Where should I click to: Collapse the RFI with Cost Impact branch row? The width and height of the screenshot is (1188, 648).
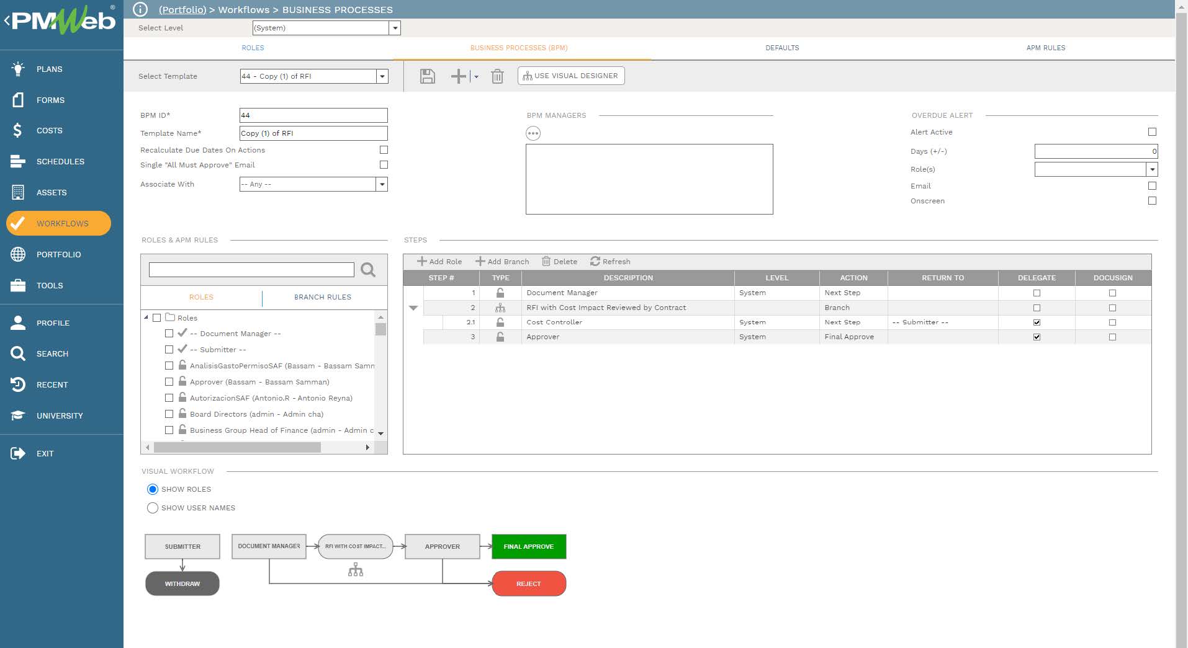tap(413, 307)
